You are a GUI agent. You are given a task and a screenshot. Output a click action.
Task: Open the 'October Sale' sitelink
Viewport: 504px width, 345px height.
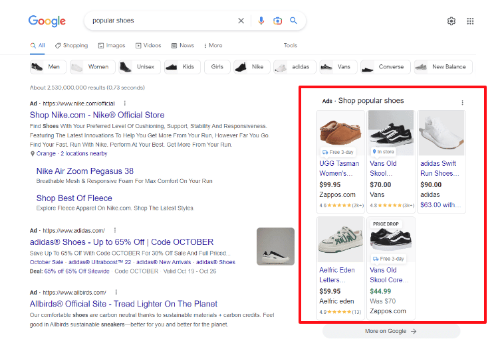47,262
